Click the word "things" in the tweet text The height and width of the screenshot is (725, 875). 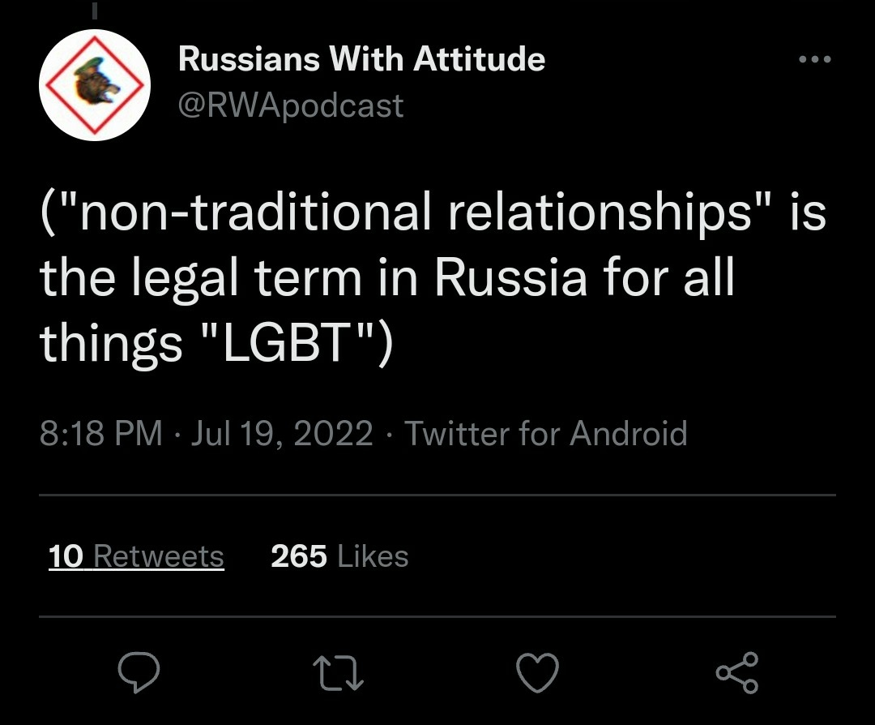111,344
